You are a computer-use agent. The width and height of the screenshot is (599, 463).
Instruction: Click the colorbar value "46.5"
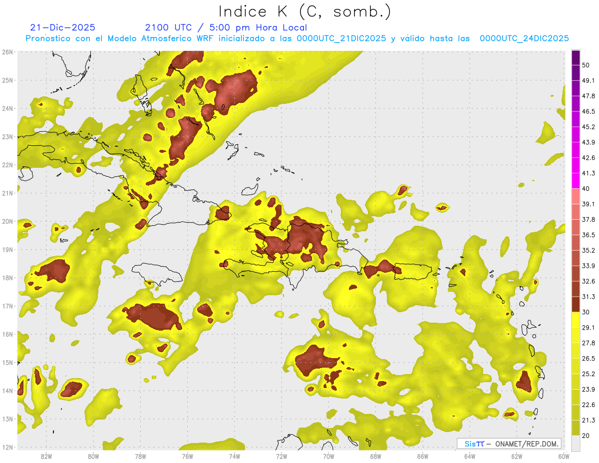point(589,111)
